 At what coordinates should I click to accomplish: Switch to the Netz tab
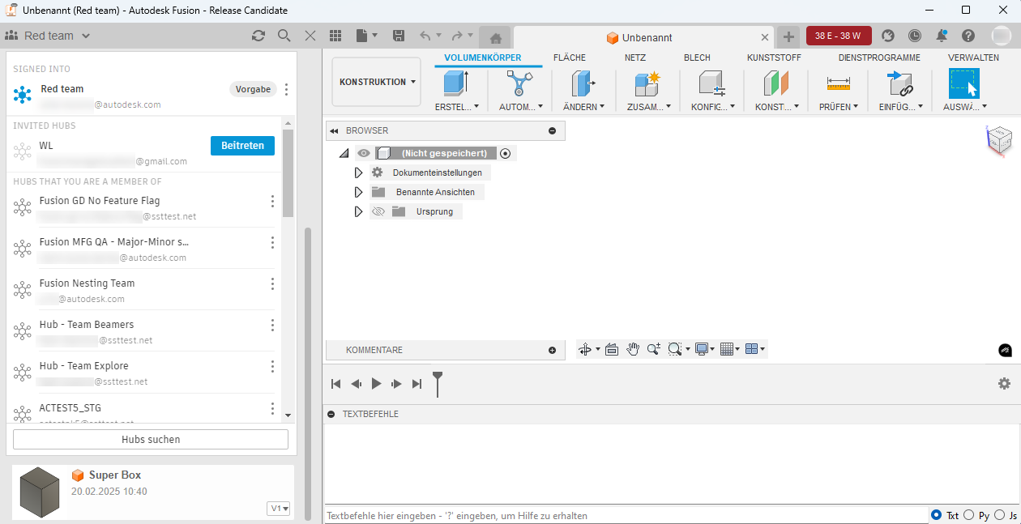[635, 58]
